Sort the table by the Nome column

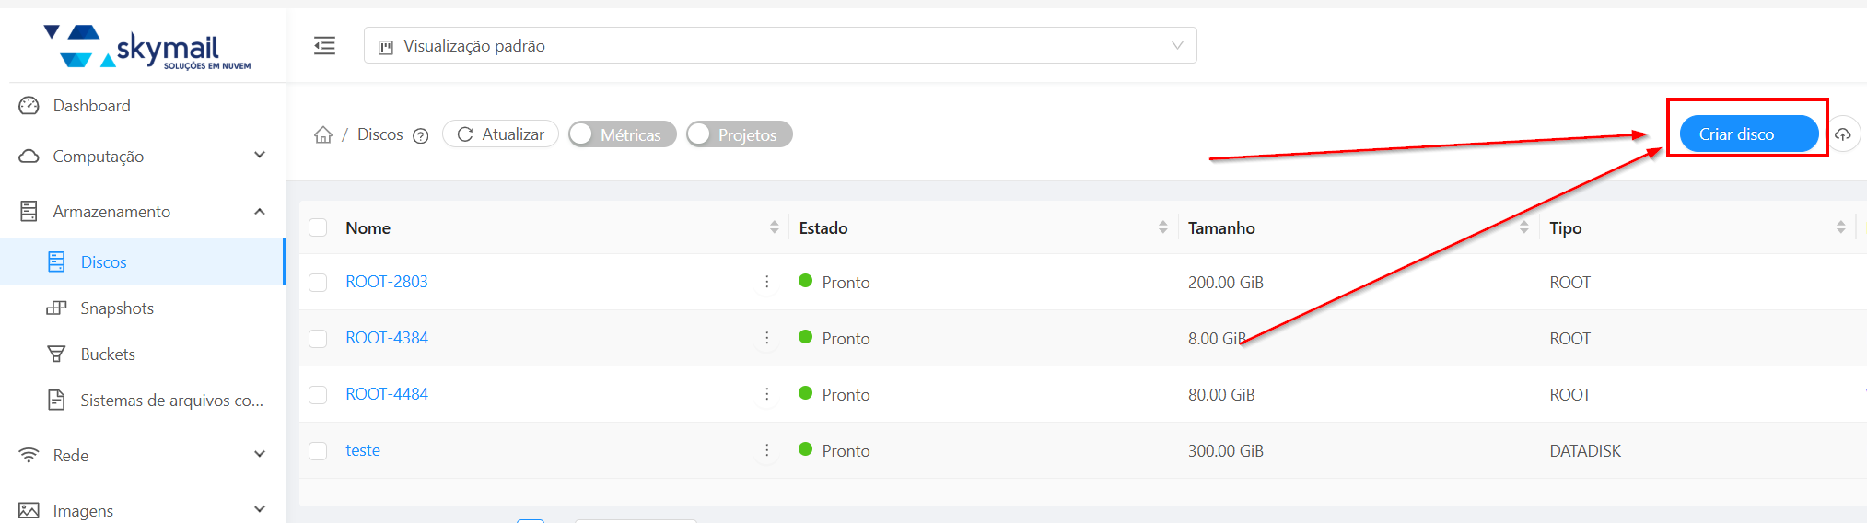tap(774, 227)
